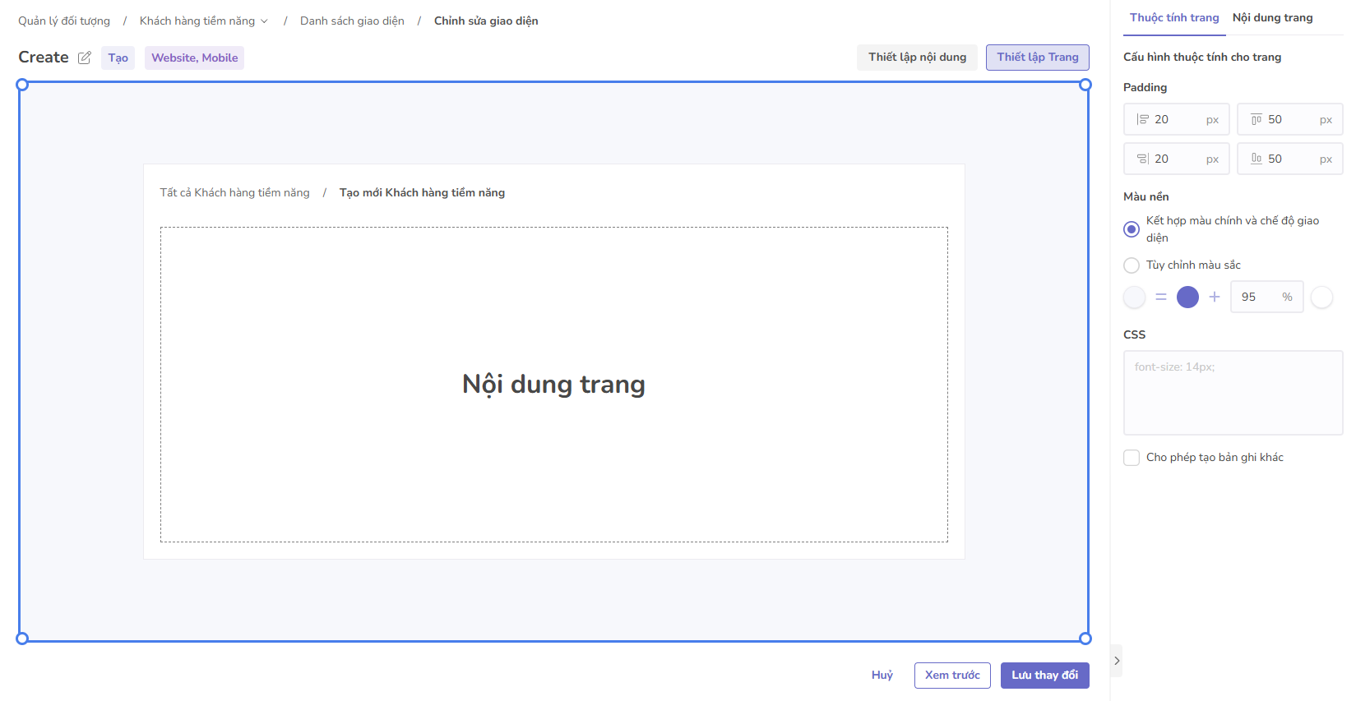Click right padding field with value 20

(1176, 159)
